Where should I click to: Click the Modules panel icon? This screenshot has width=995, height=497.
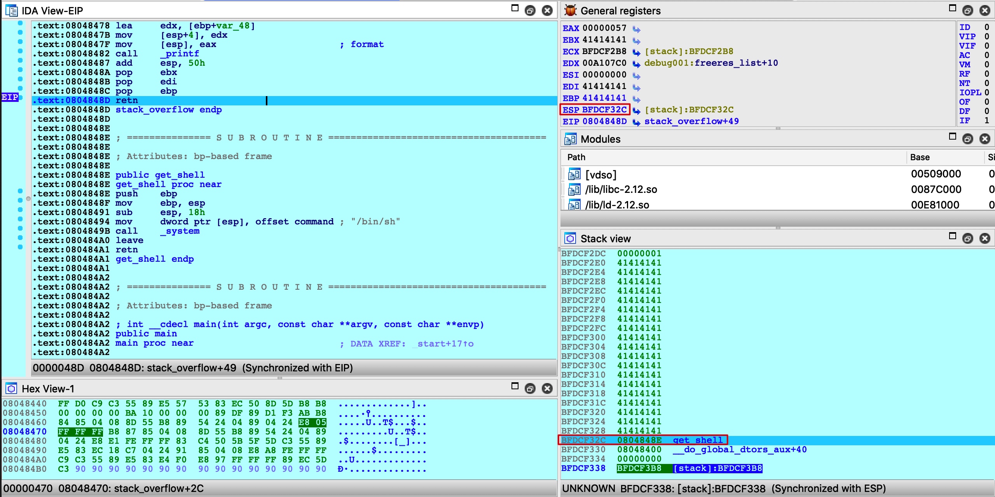pos(570,139)
